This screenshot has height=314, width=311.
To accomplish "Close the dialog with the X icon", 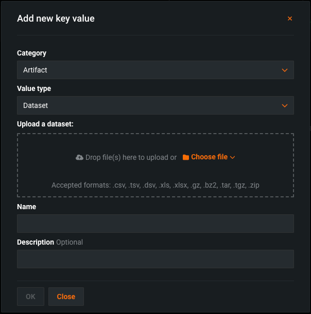I will pyautogui.click(x=290, y=19).
